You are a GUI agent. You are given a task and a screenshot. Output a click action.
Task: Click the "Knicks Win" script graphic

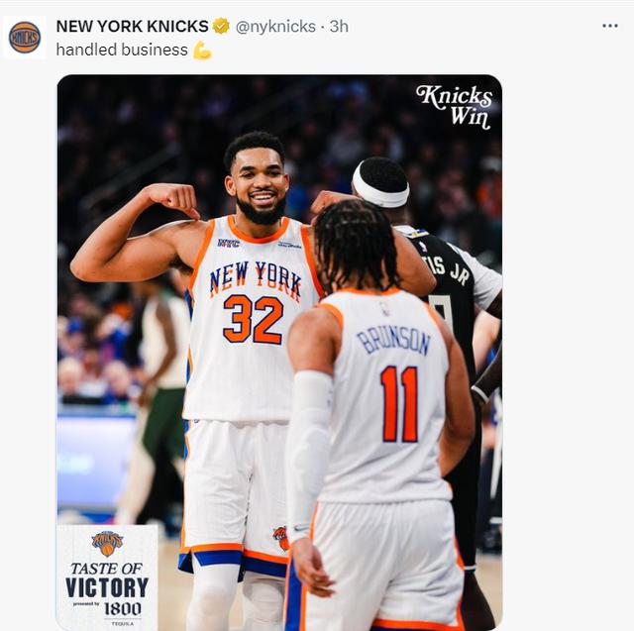[456, 105]
